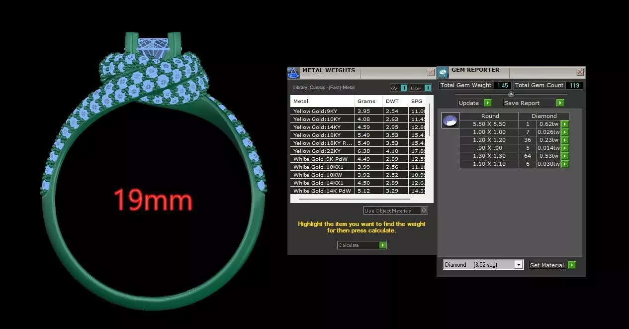Select the White Gold:10KW row
This screenshot has height=329, width=629.
pos(358,175)
